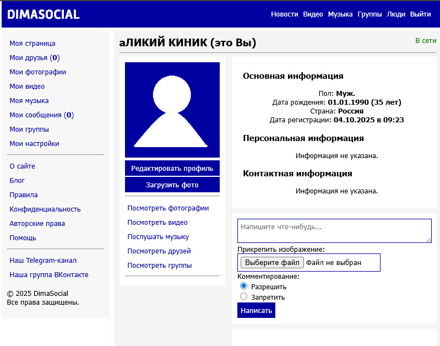Select the Разрешить commenting radio button
This screenshot has width=440, height=346.
tap(243, 286)
